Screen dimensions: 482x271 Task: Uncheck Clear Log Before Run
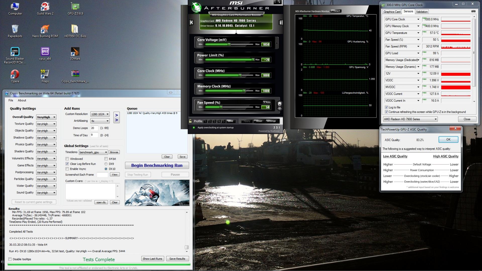67,164
